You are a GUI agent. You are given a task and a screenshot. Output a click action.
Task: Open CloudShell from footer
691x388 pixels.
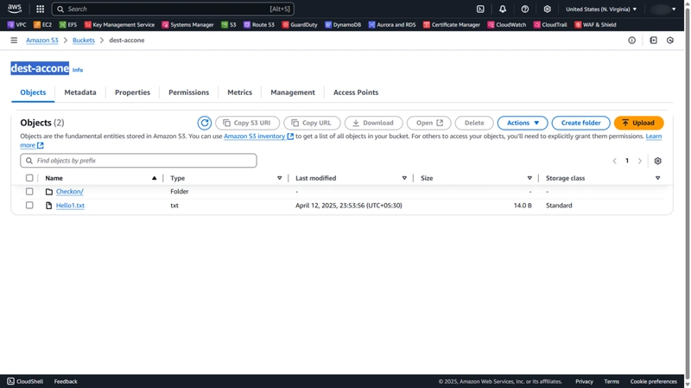[25, 381]
